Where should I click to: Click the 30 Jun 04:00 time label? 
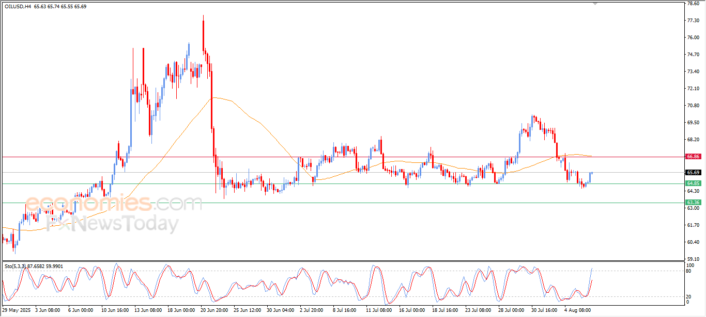coord(281,311)
